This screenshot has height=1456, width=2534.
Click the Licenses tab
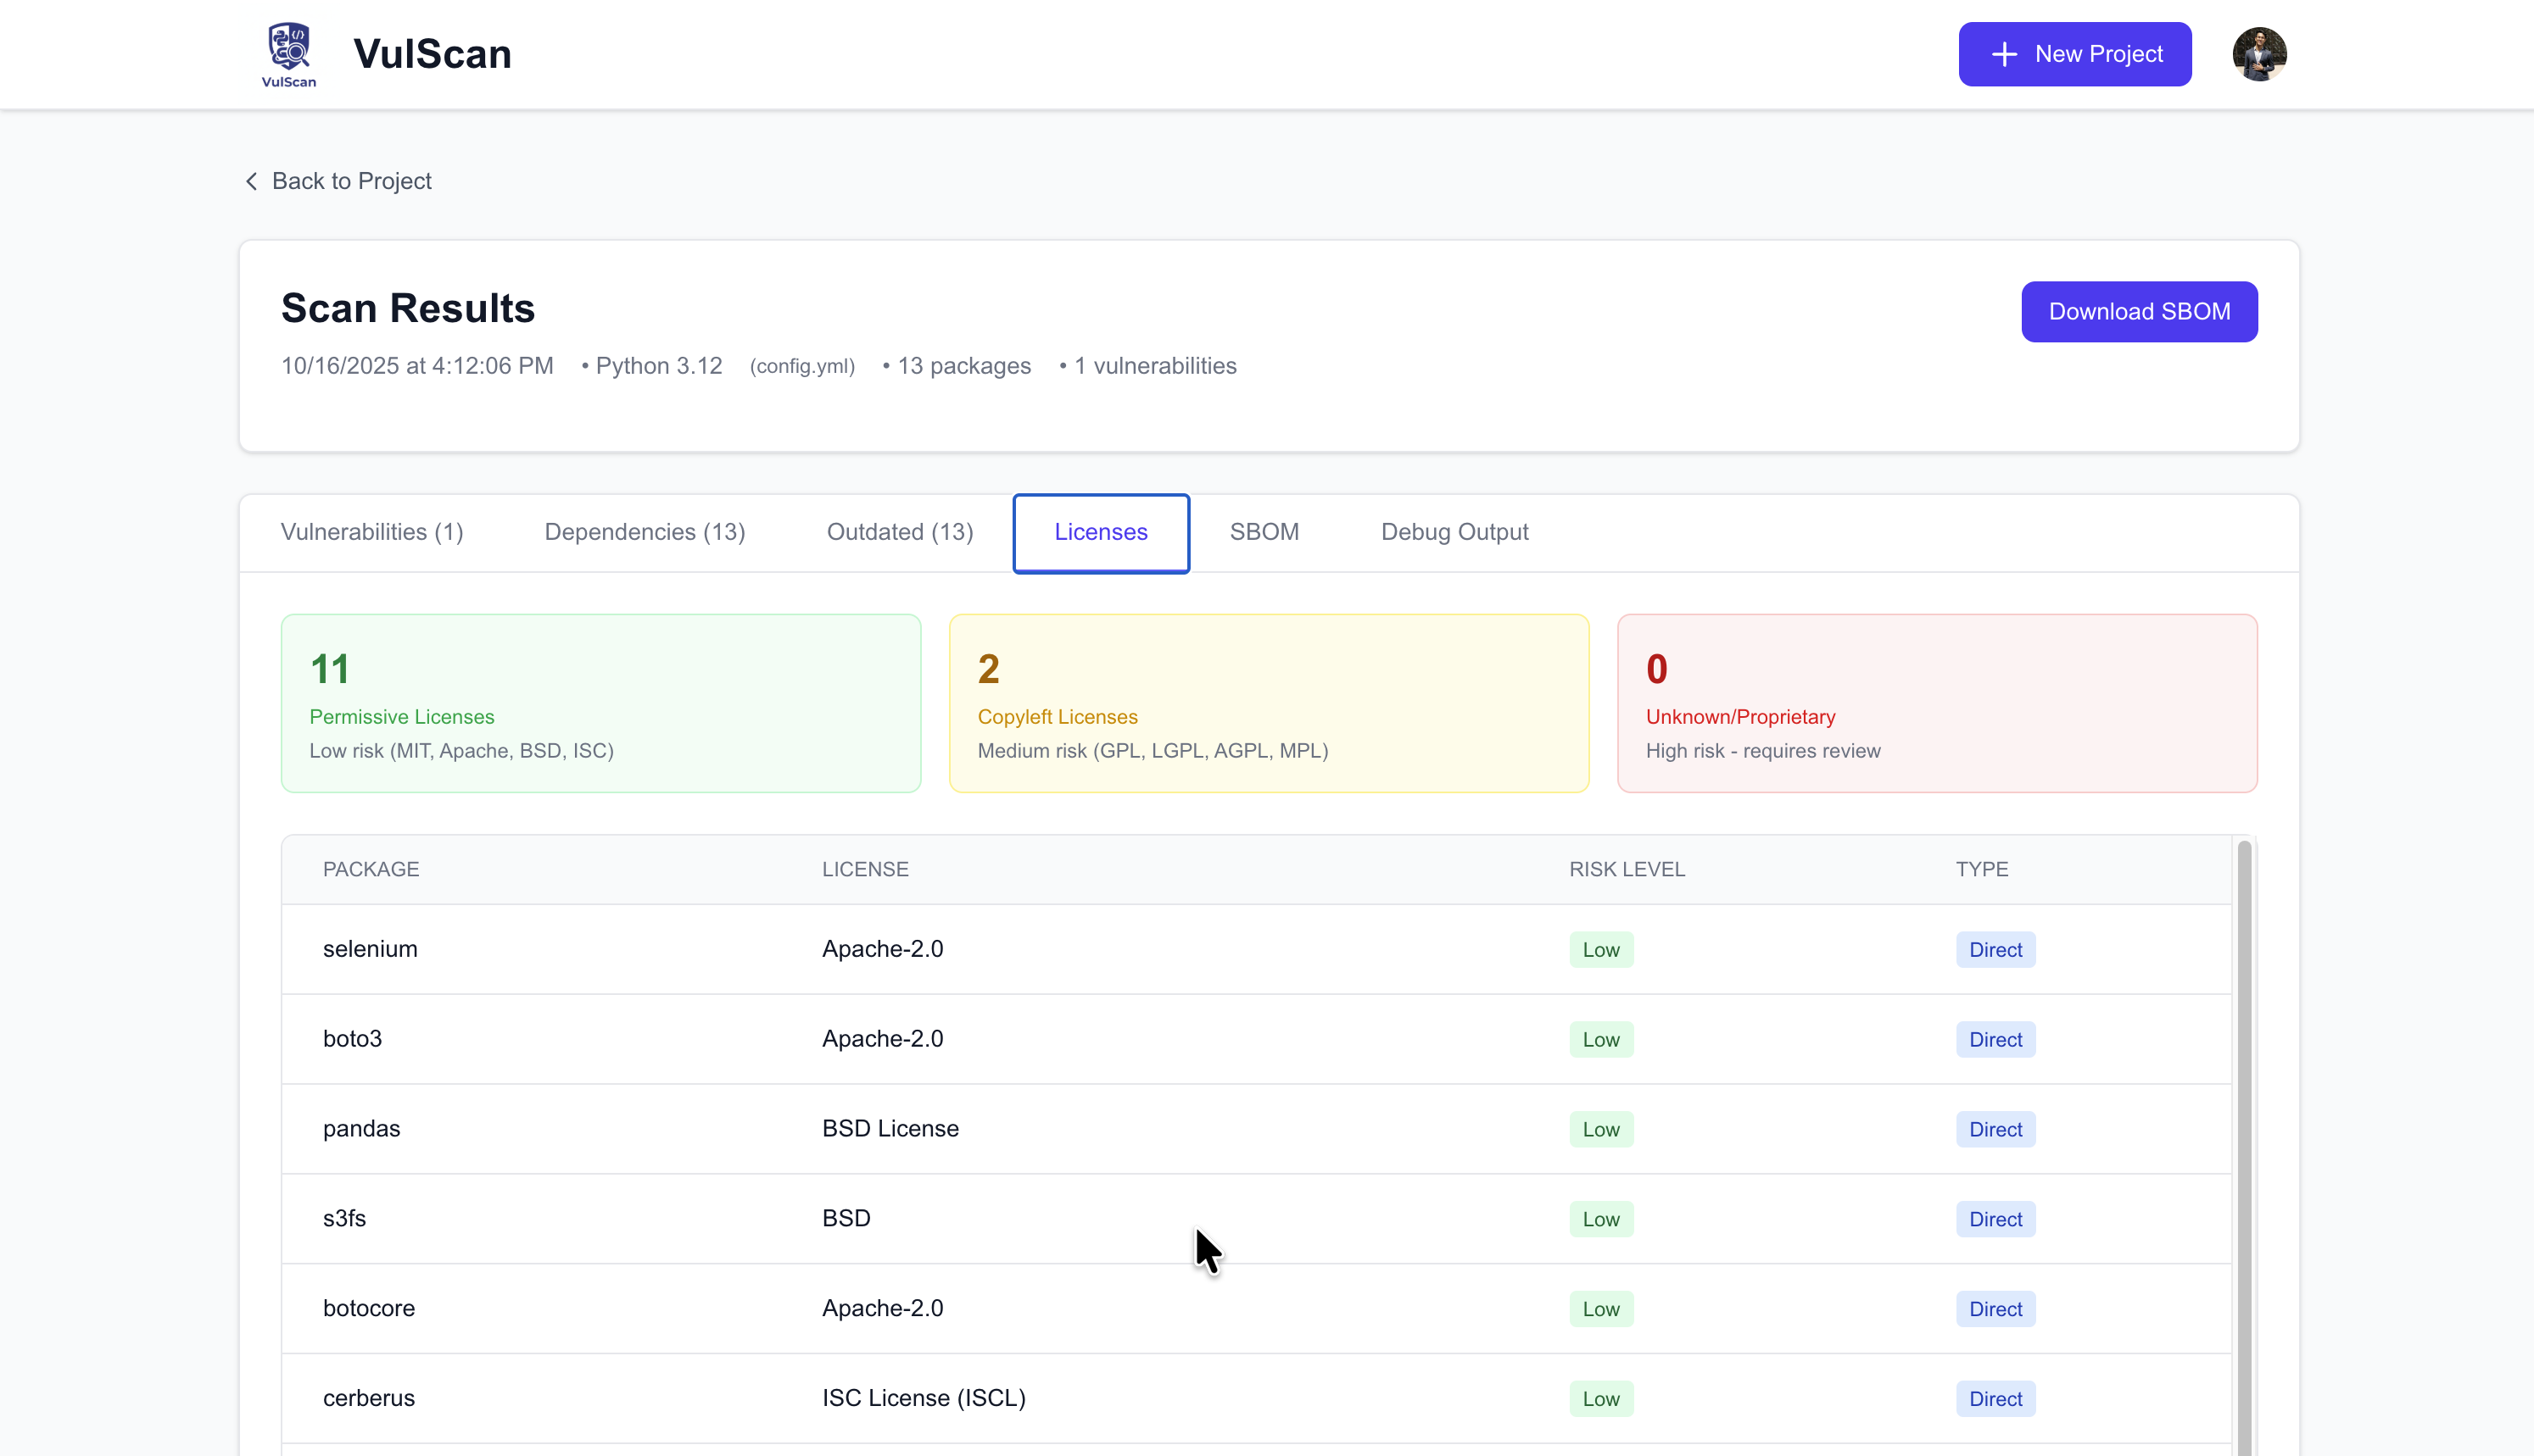pos(1101,532)
